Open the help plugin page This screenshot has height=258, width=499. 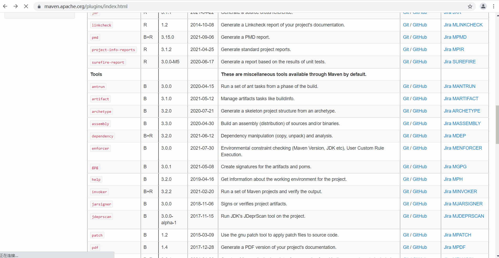(96, 180)
